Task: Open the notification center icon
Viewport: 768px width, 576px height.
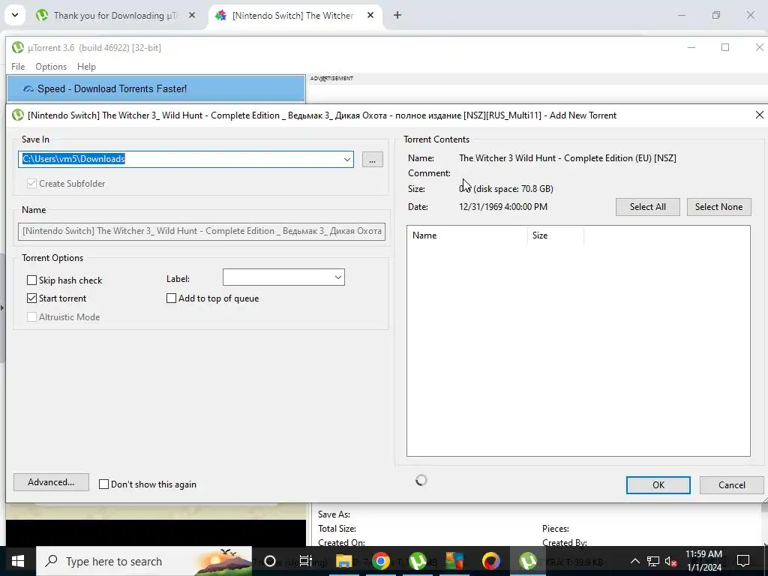Action: [x=743, y=561]
